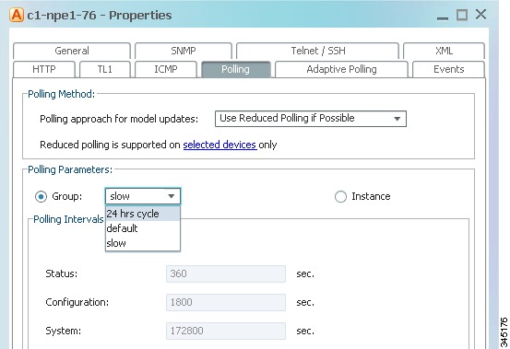Close the c1-npe1-76 Properties dialog
The width and height of the screenshot is (510, 349).
(x=480, y=15)
